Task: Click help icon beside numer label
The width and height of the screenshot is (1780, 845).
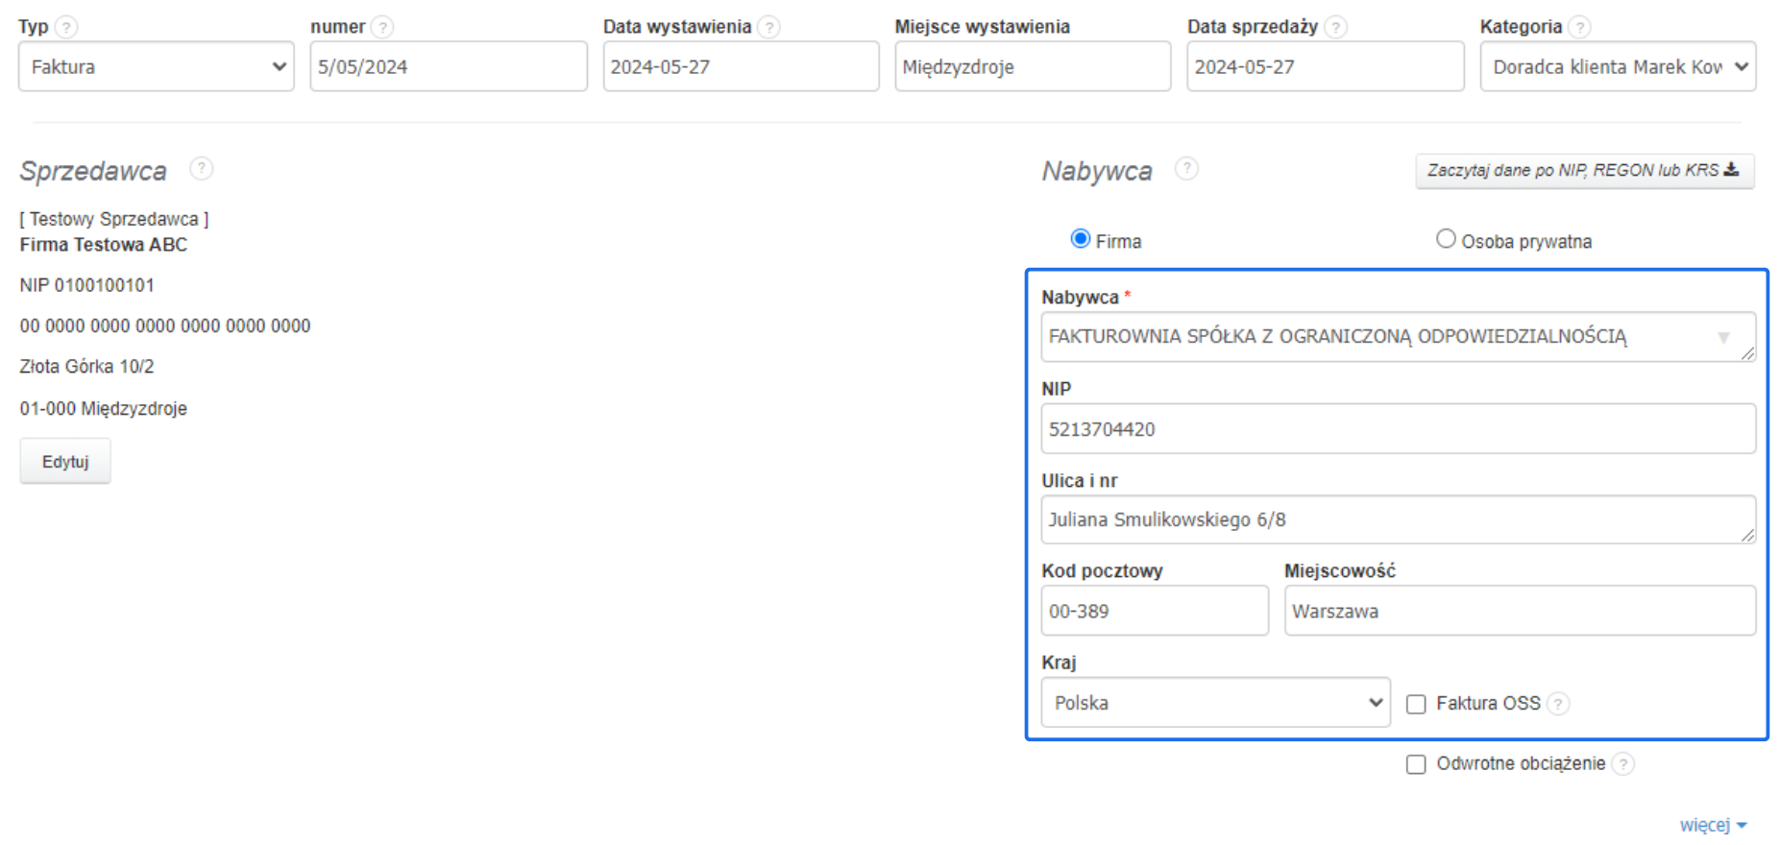Action: click(x=382, y=27)
